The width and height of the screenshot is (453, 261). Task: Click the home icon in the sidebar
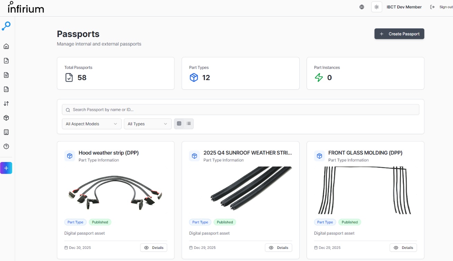[6, 46]
